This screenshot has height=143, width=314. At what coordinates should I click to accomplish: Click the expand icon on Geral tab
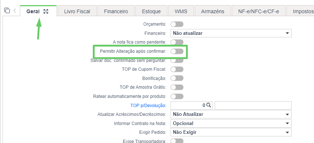(46, 11)
